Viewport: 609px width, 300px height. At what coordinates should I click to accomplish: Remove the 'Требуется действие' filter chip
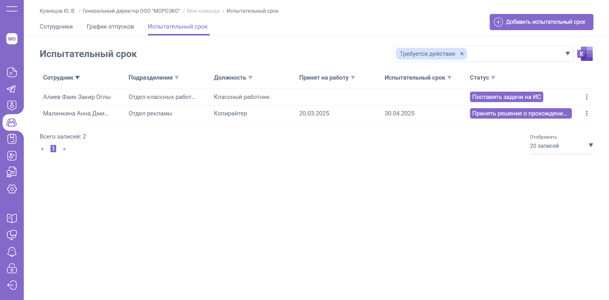tap(462, 54)
